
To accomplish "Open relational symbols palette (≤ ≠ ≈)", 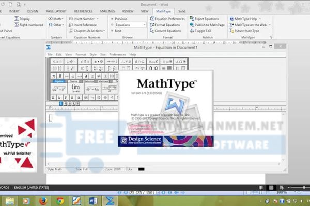I will coord(57,61).
